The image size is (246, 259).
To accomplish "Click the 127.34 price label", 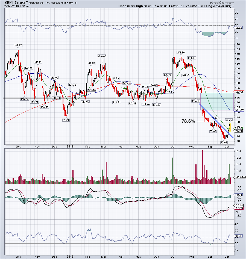I will click(127, 83).
